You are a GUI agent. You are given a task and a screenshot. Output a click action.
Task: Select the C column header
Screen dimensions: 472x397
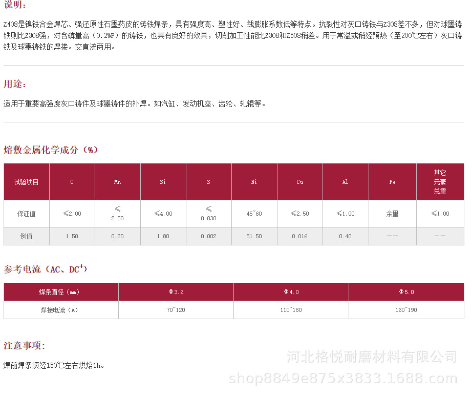(72, 181)
